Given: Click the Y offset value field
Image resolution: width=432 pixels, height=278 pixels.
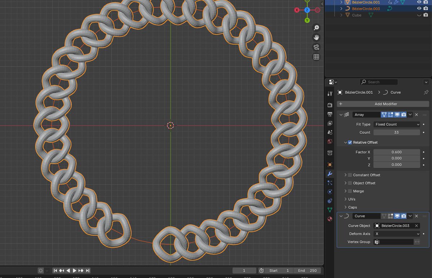Looking at the screenshot, I should [x=397, y=158].
